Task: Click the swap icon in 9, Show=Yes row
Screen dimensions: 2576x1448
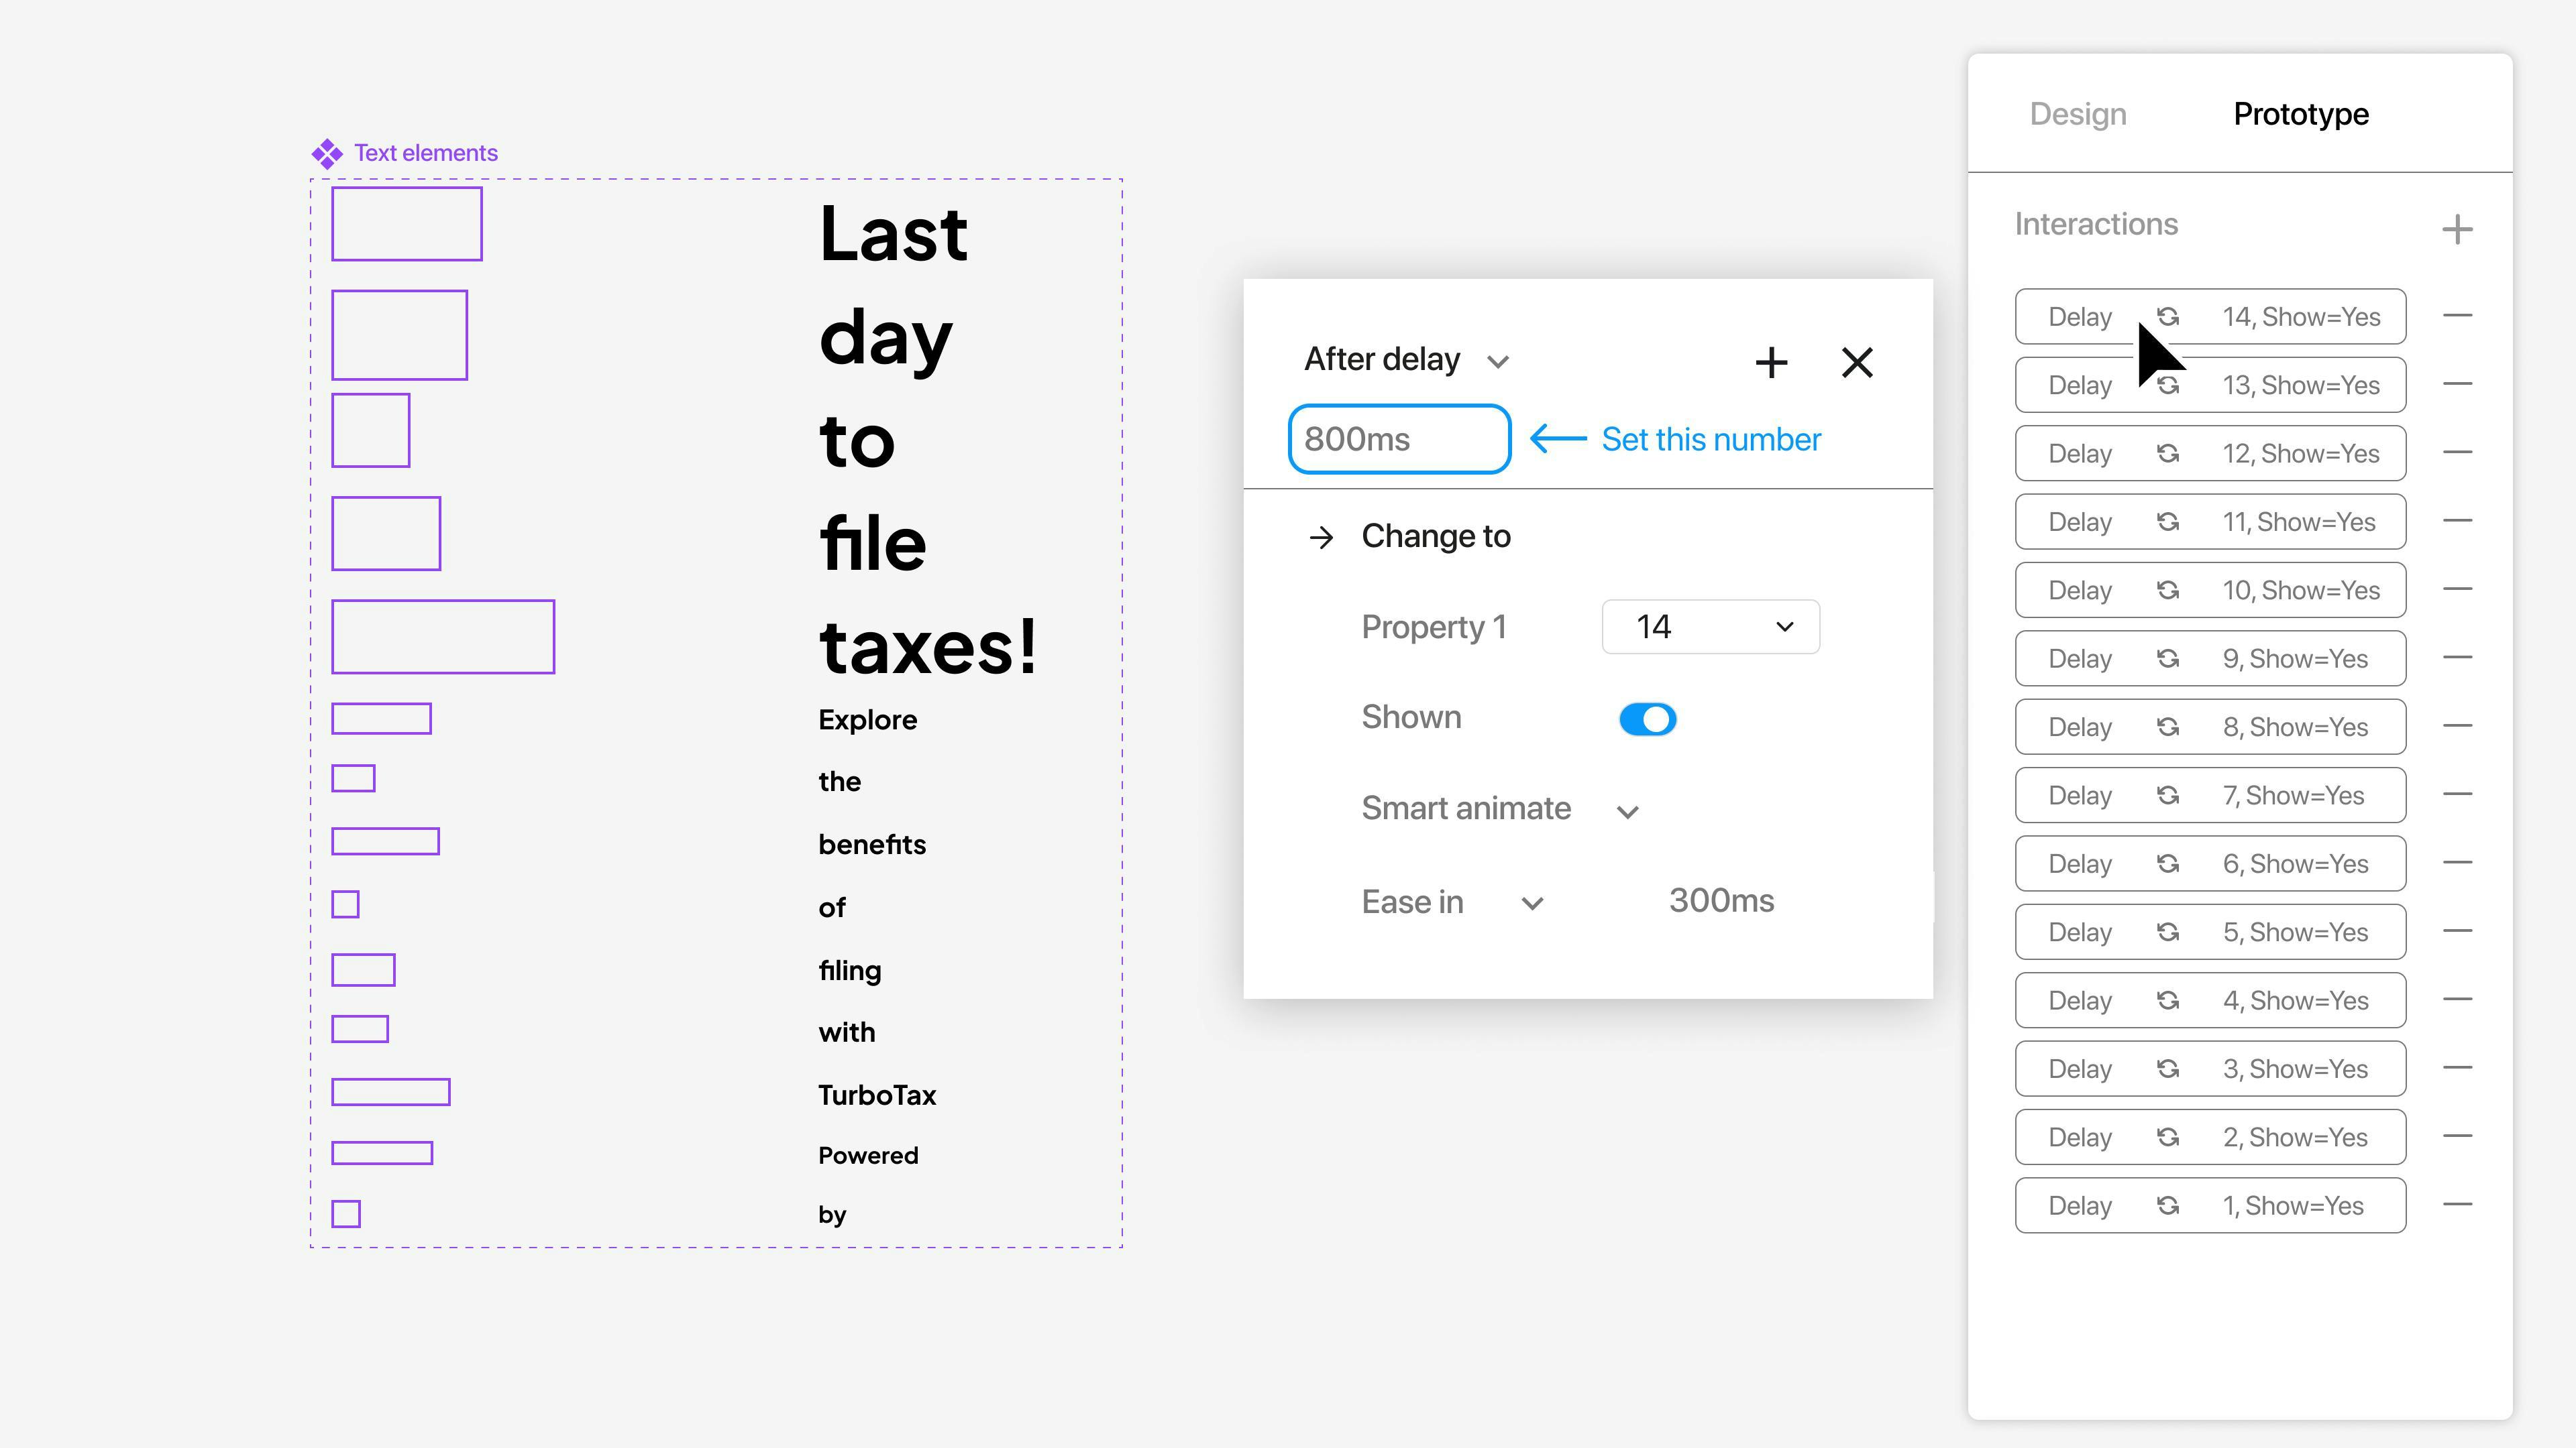Action: click(x=2167, y=658)
